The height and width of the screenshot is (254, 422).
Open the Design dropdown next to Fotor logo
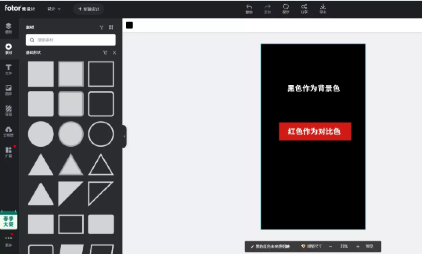pos(54,9)
